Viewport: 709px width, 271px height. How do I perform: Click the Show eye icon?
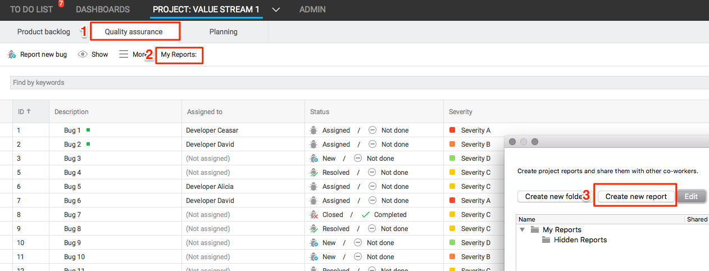click(83, 55)
